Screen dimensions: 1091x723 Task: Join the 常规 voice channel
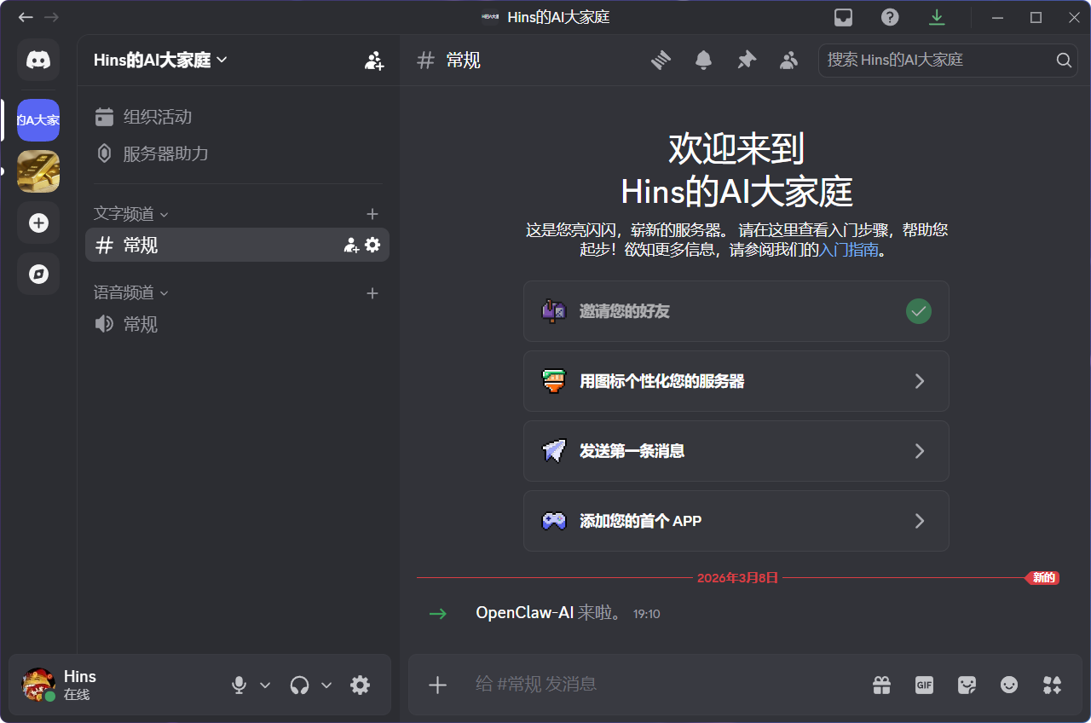[x=237, y=324]
